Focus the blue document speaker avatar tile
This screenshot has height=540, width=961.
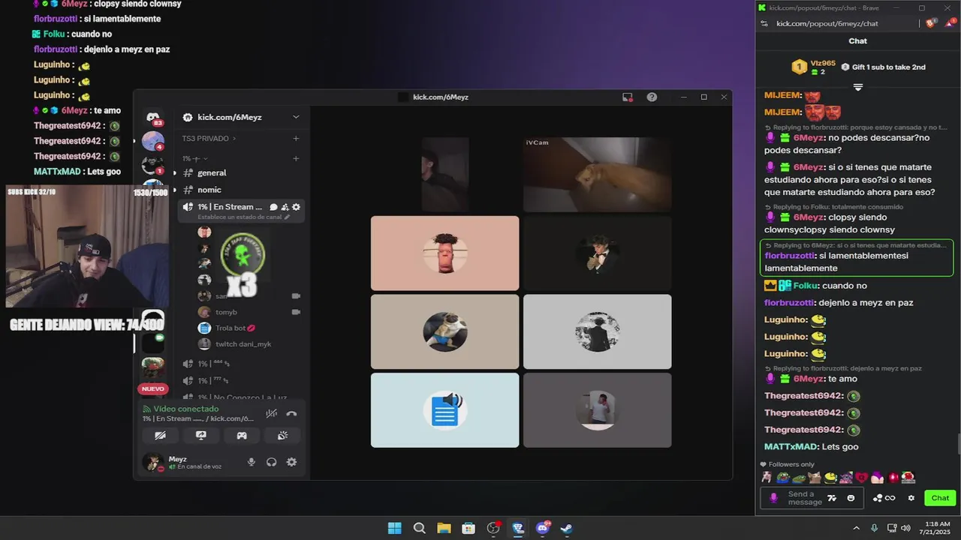tap(444, 410)
